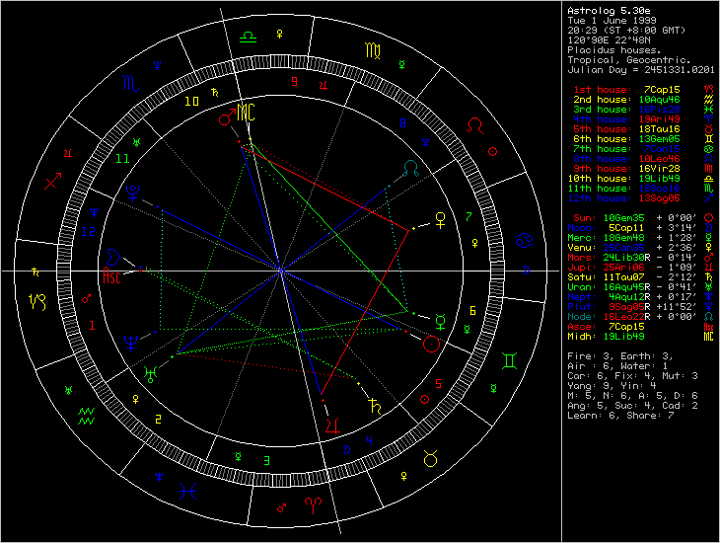This screenshot has height=543, width=720.
Task: Click the red Sun circle inside the wheel
Action: coord(430,344)
